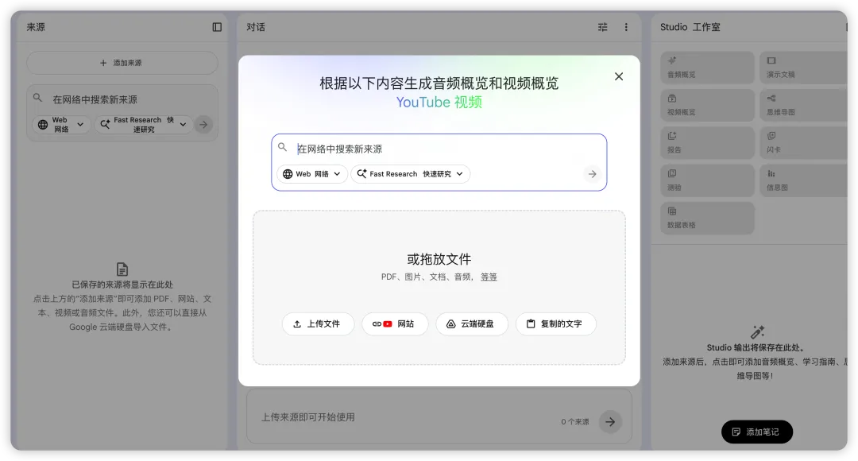Expand Web 网络 dropdown in Sources panel
Image resolution: width=858 pixels, height=461 pixels.
point(61,125)
